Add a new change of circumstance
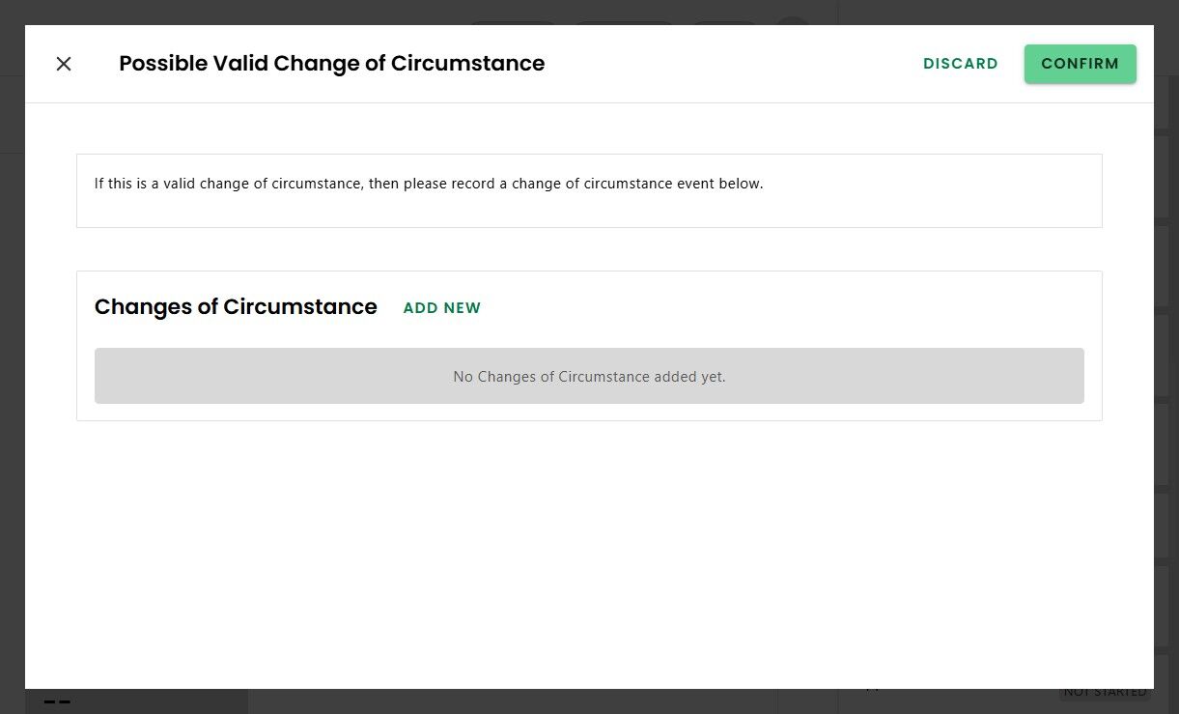This screenshot has height=714, width=1179. (x=441, y=308)
